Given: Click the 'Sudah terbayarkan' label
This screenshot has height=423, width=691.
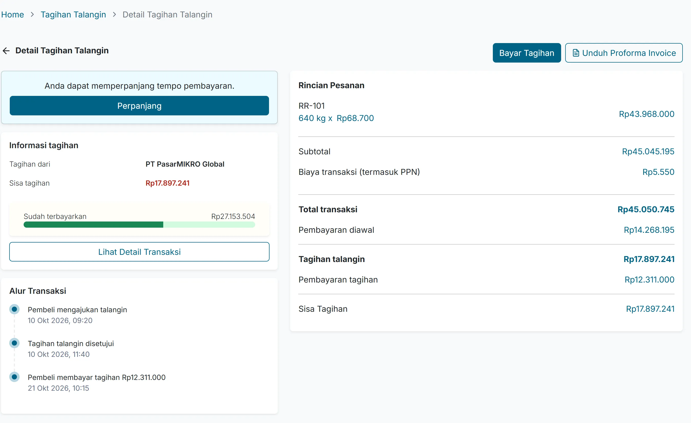Looking at the screenshot, I should (x=55, y=217).
